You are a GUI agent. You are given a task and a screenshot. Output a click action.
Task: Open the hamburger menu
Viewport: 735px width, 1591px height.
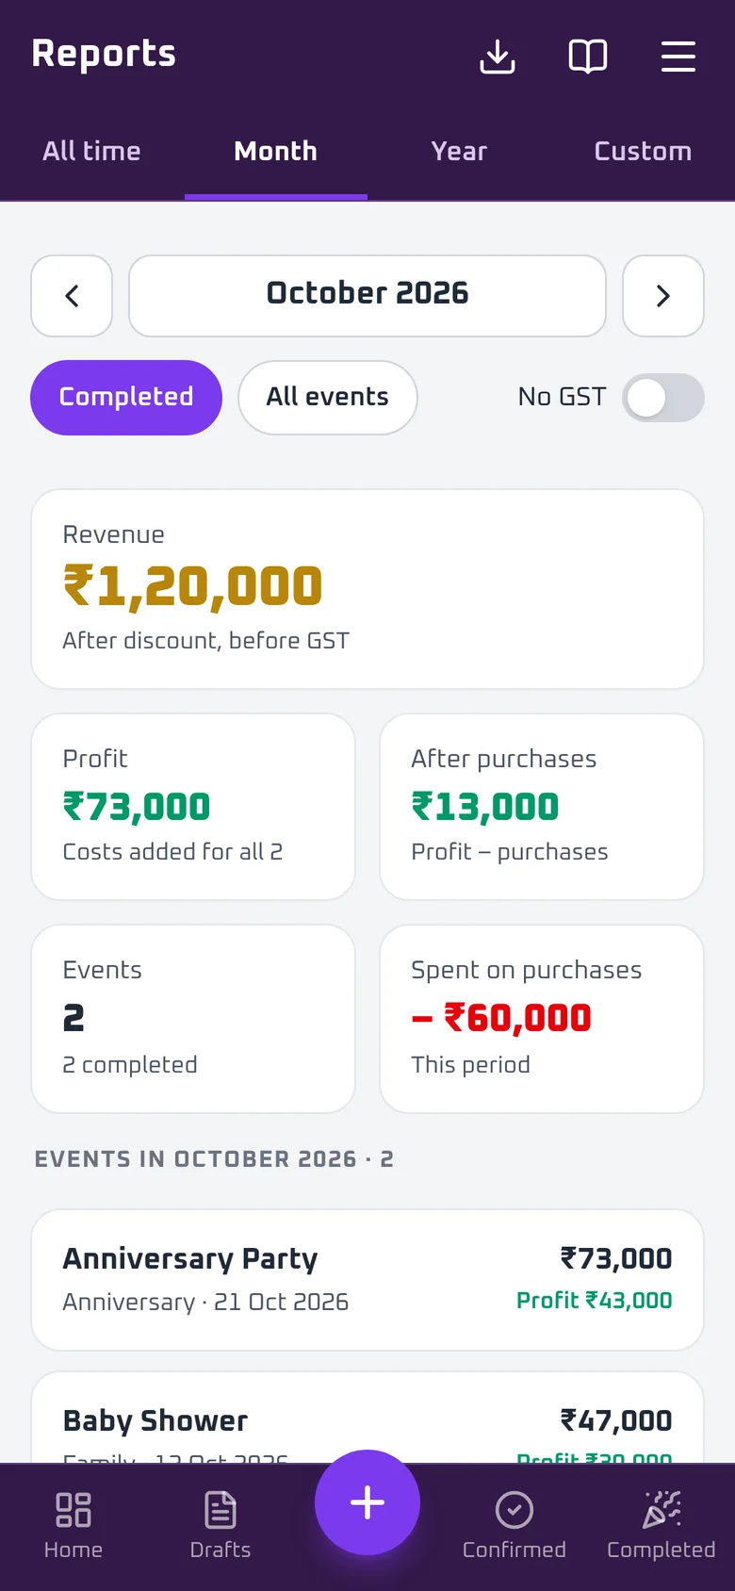pos(678,57)
